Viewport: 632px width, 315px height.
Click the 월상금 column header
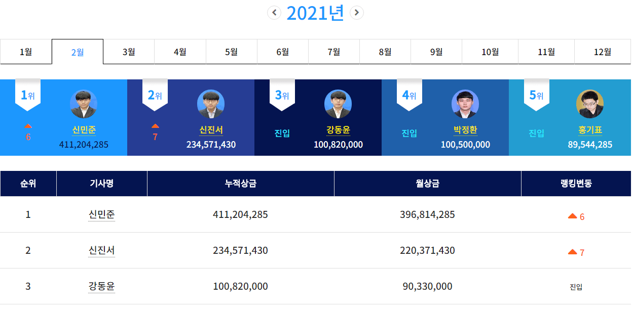pos(427,184)
